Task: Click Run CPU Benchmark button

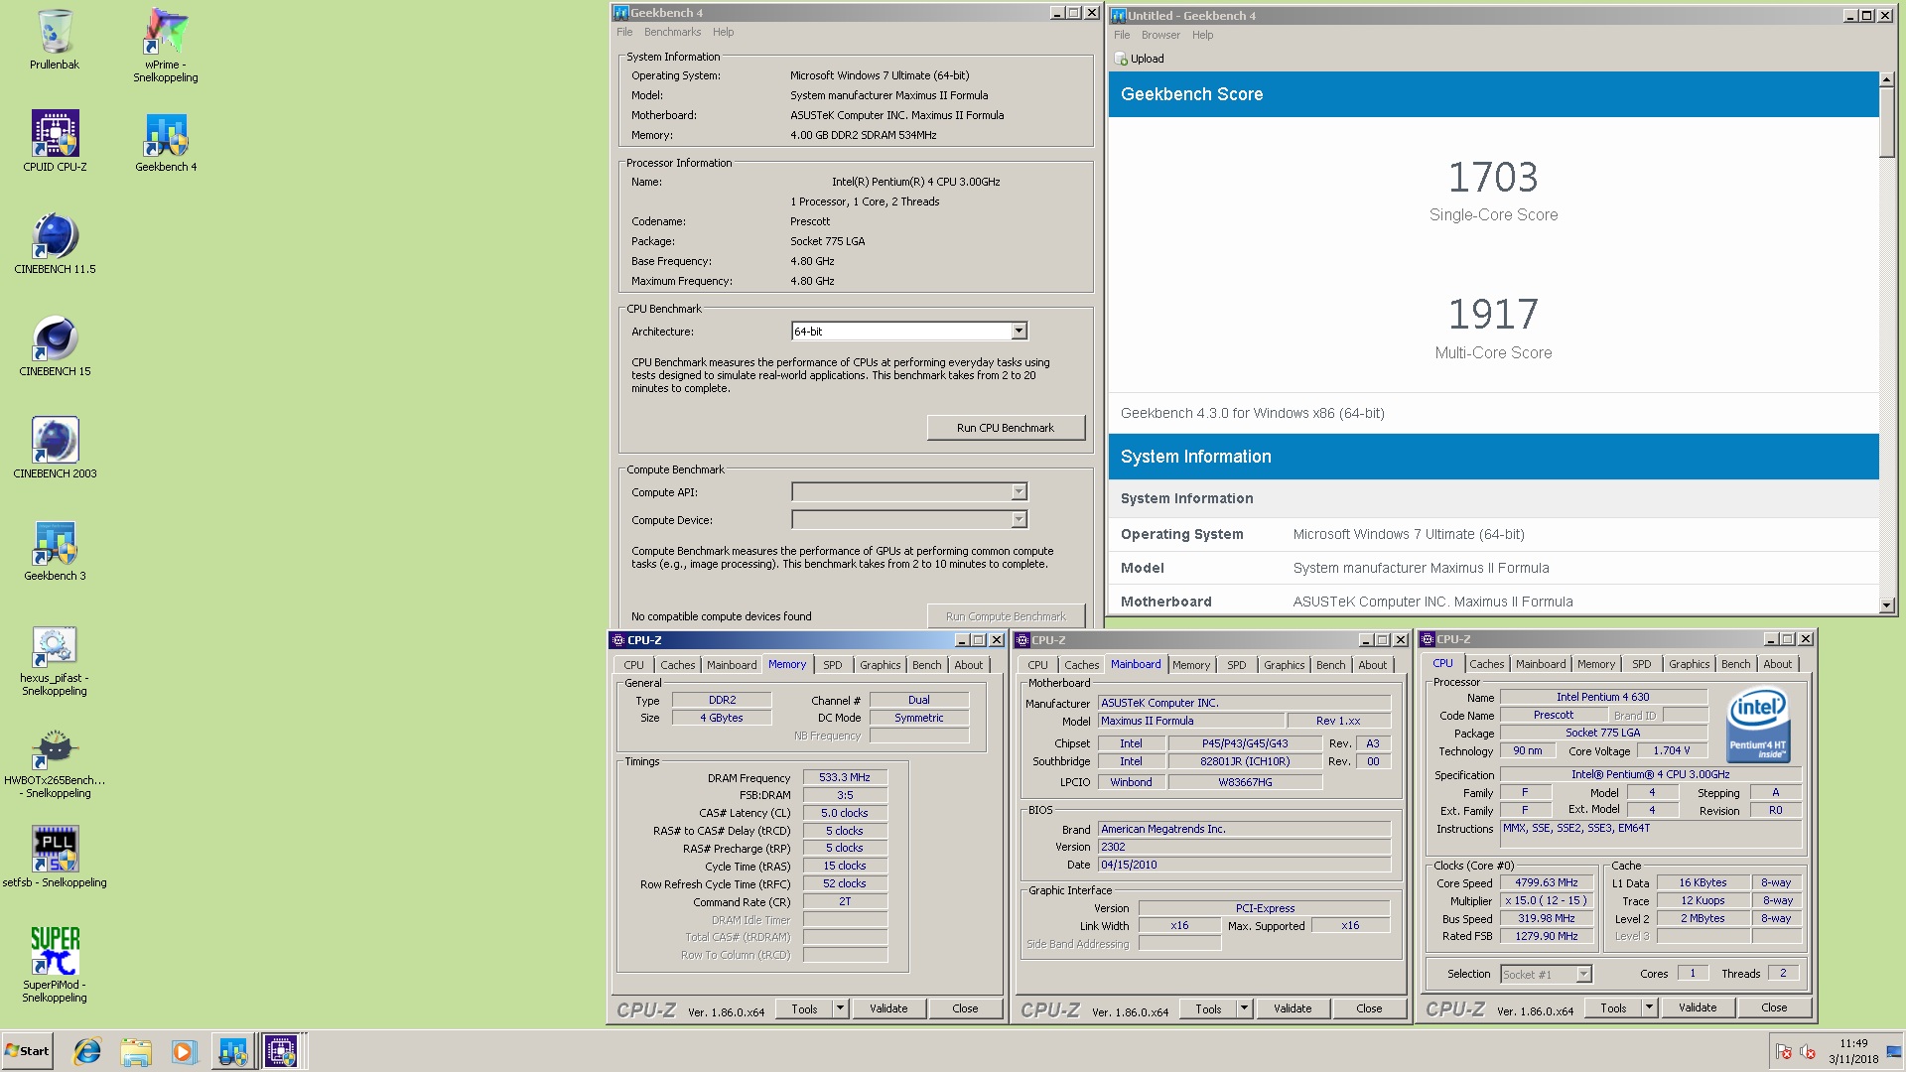Action: click(1006, 428)
